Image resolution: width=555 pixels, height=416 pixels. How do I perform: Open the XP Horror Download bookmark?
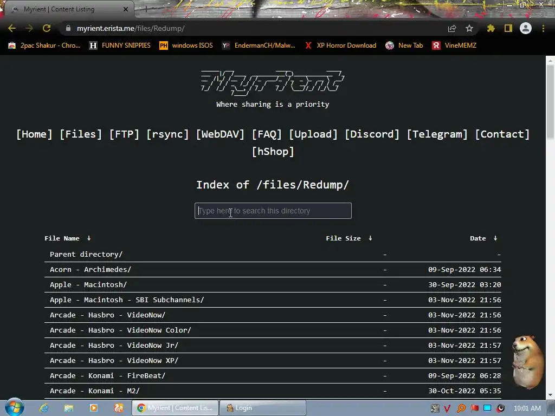coord(340,45)
